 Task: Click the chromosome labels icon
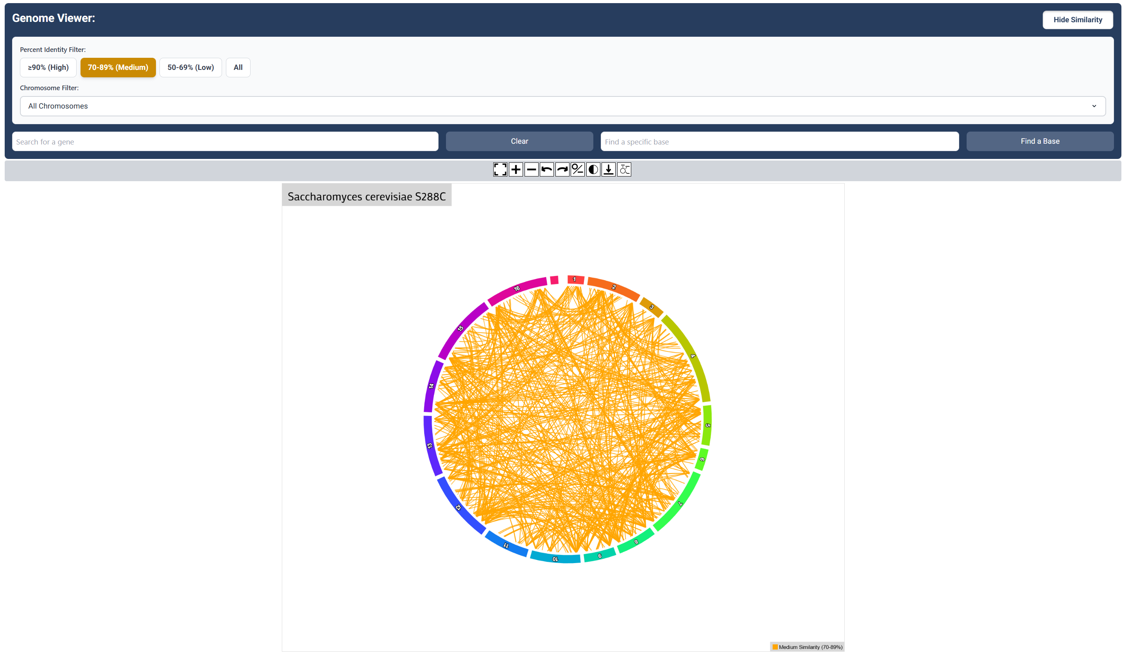coord(624,169)
